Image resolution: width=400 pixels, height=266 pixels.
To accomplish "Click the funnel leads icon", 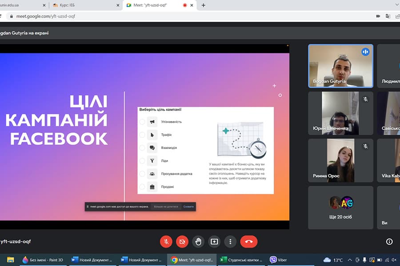I will point(152,161).
